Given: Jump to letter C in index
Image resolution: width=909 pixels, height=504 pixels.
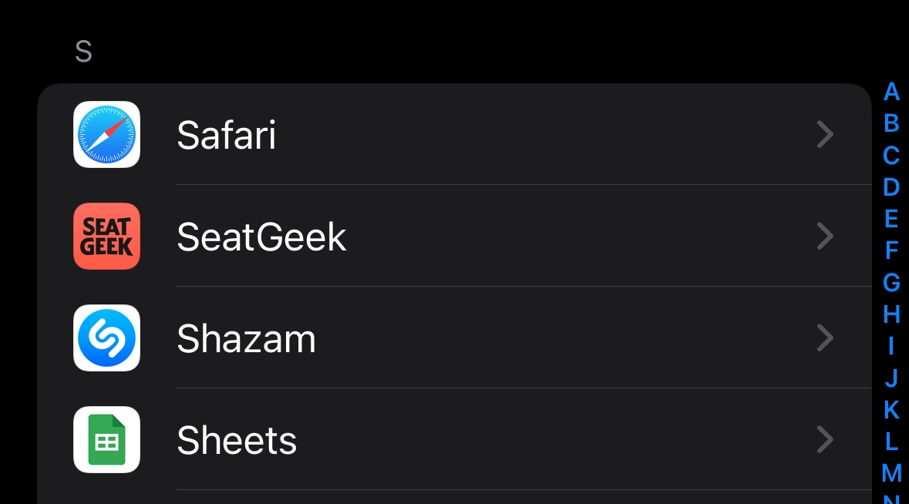Looking at the screenshot, I should [x=891, y=156].
